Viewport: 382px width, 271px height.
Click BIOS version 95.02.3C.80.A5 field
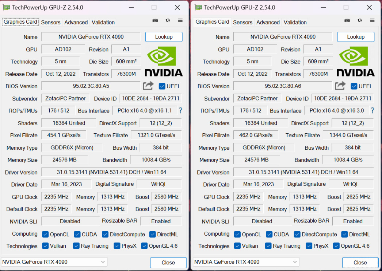coord(91,86)
